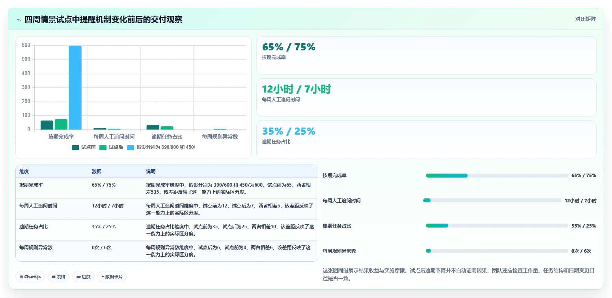
Task: Click the 600 y-axis tick label
Action: (x=26, y=45)
